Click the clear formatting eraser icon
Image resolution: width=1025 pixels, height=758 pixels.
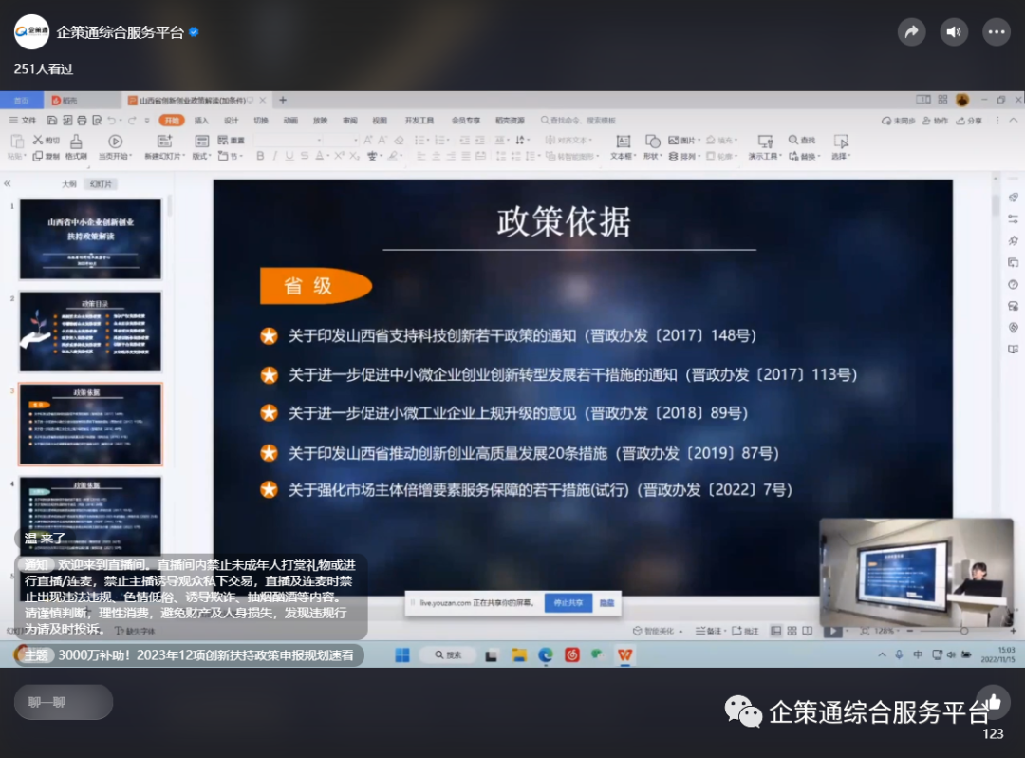tap(399, 140)
